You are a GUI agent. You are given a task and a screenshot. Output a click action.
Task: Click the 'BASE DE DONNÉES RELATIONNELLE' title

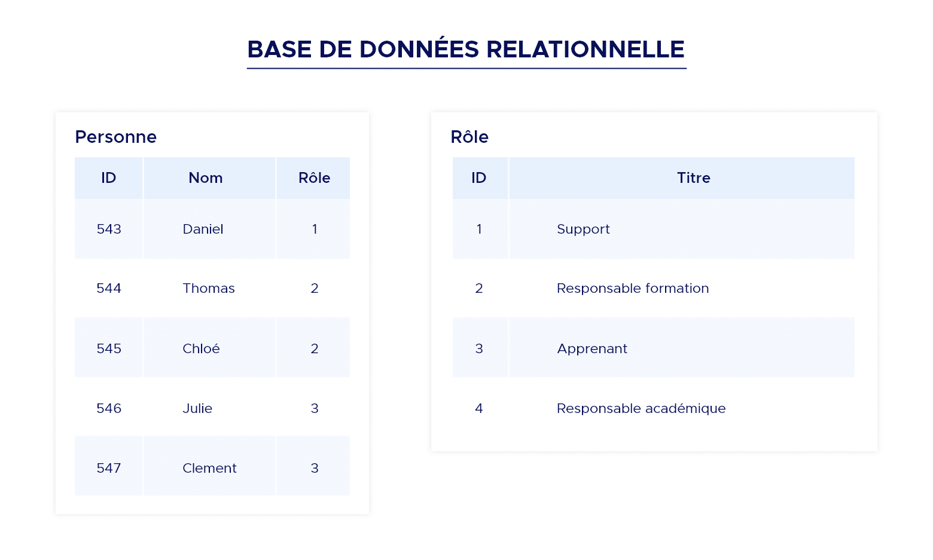pyautogui.click(x=466, y=50)
